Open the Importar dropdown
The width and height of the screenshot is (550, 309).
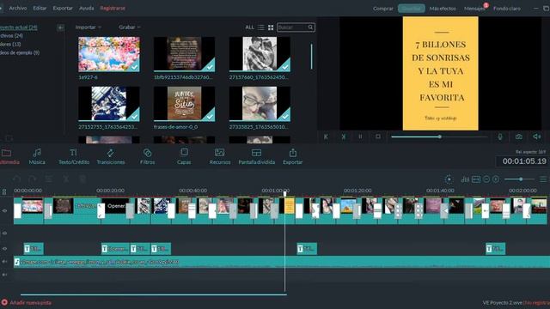(88, 27)
